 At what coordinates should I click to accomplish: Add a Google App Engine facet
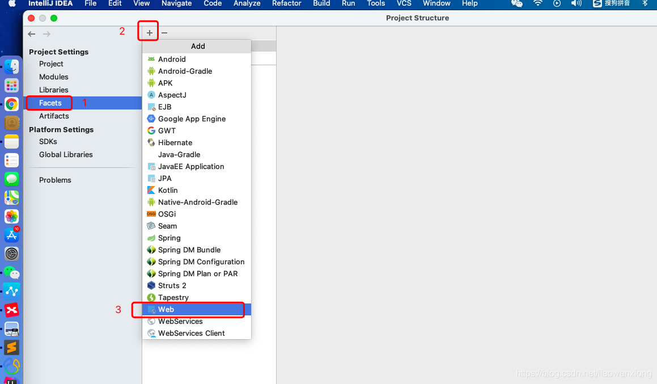pyautogui.click(x=197, y=119)
